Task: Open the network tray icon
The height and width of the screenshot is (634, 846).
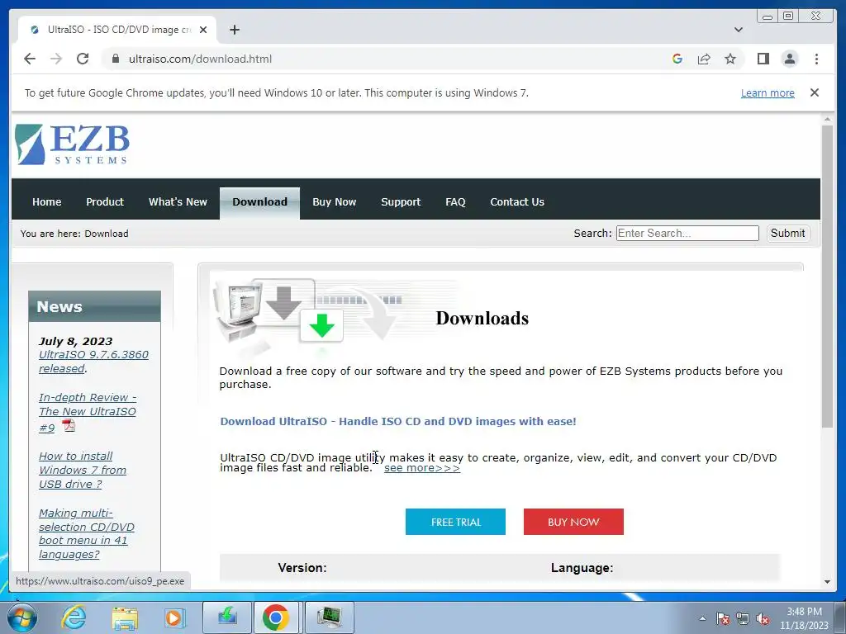Action: click(x=743, y=618)
